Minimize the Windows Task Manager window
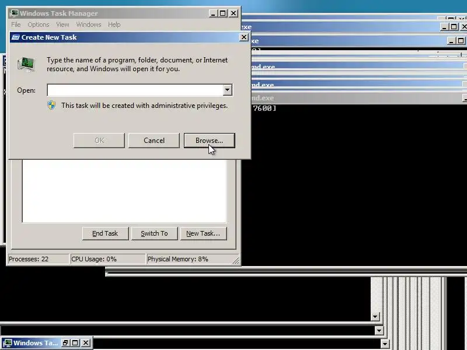Viewport: 467px width, 350px height. click(x=213, y=13)
